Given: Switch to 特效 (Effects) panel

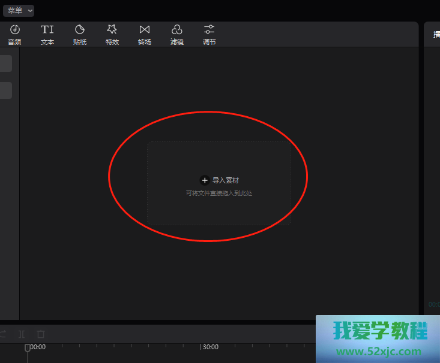Looking at the screenshot, I should 112,35.
